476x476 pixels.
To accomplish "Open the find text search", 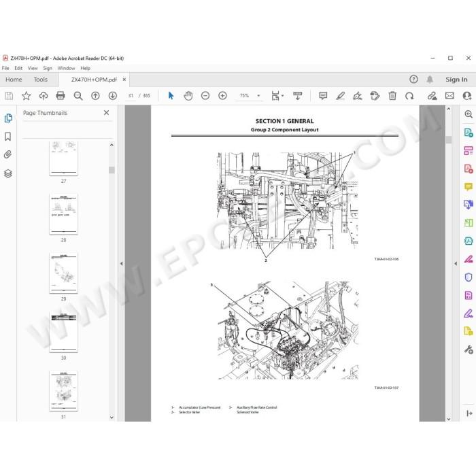I will click(x=78, y=96).
